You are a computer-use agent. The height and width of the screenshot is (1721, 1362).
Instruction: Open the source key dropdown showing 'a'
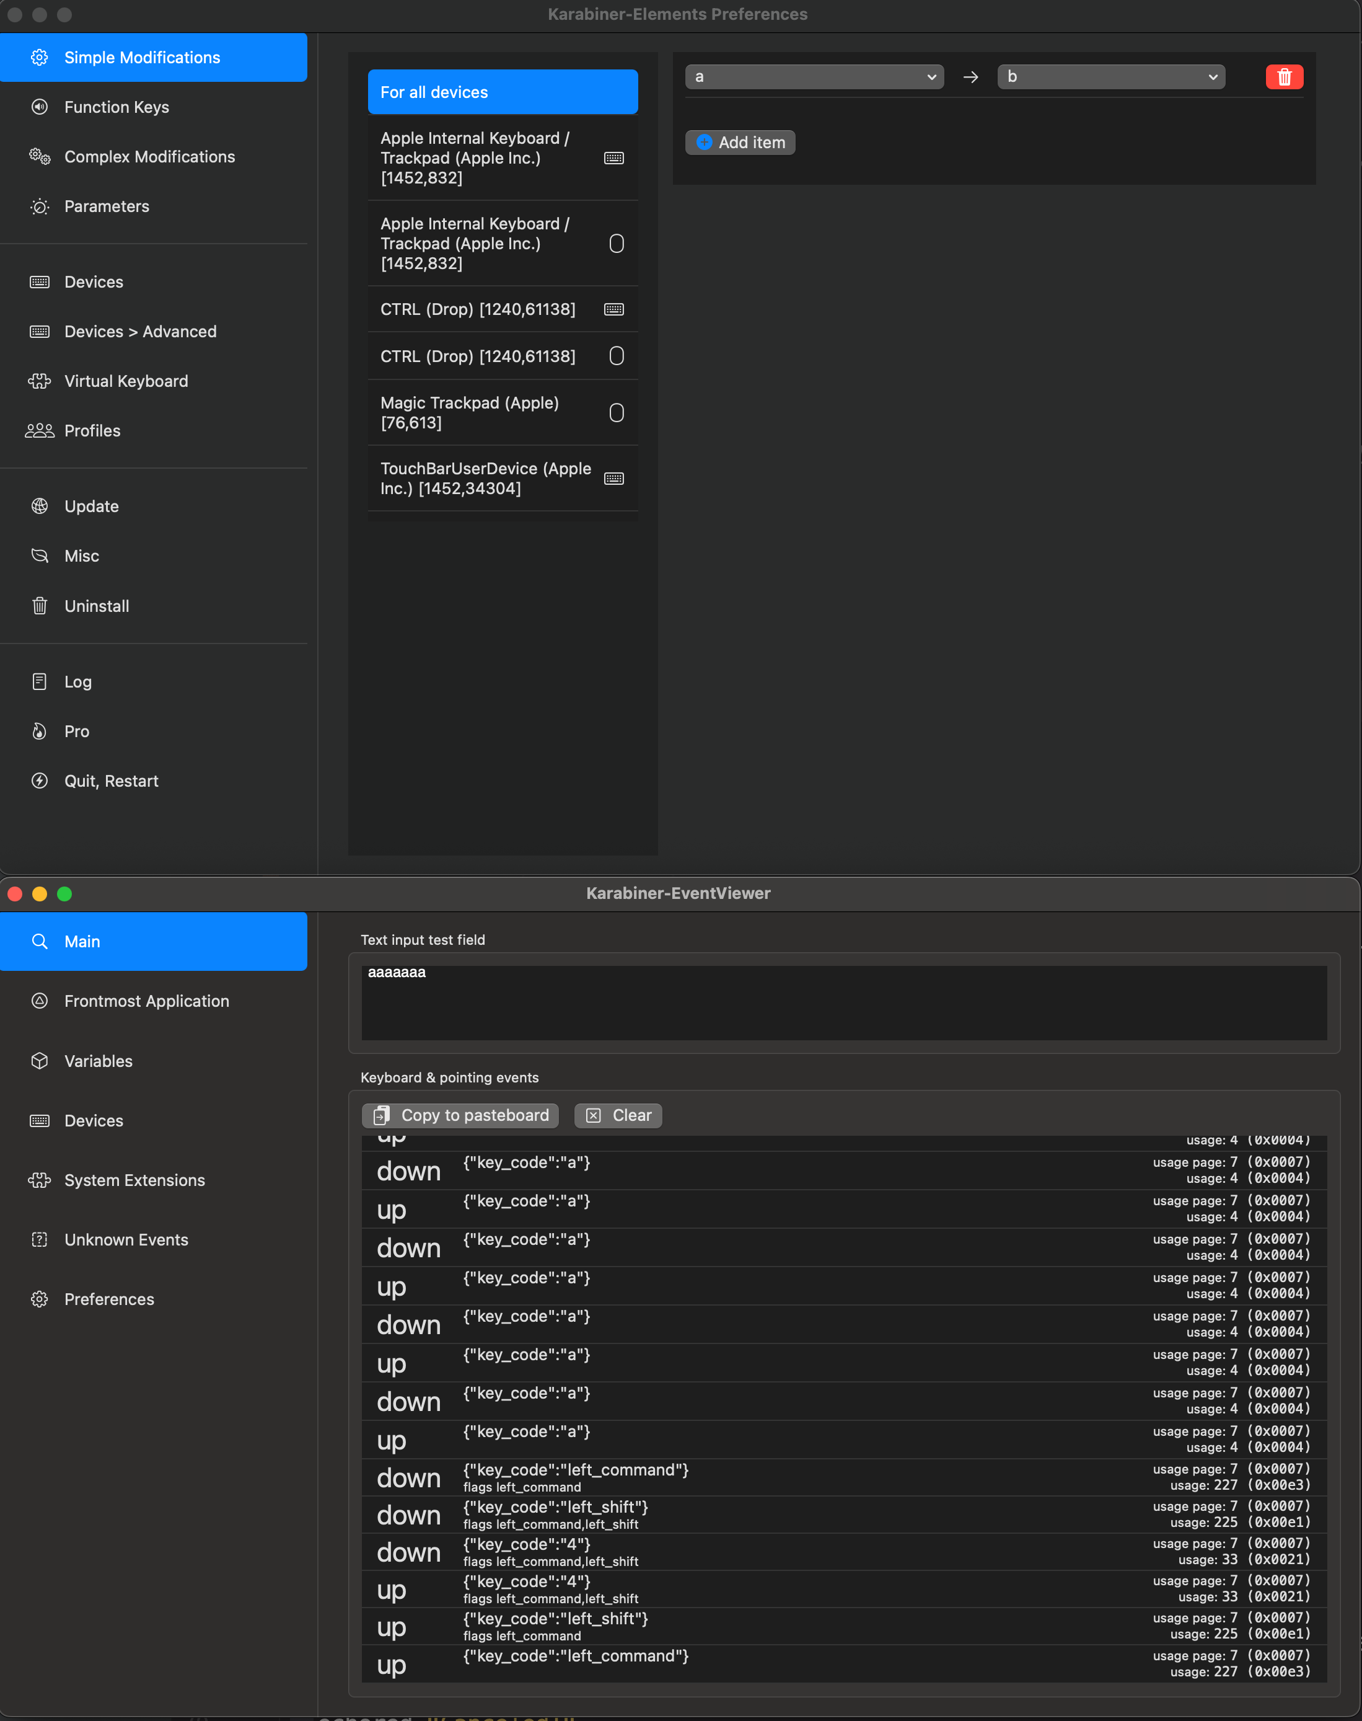point(814,77)
